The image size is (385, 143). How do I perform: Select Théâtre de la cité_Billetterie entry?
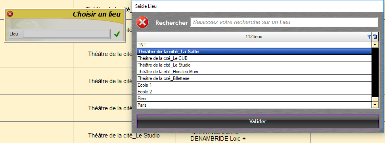pos(255,78)
